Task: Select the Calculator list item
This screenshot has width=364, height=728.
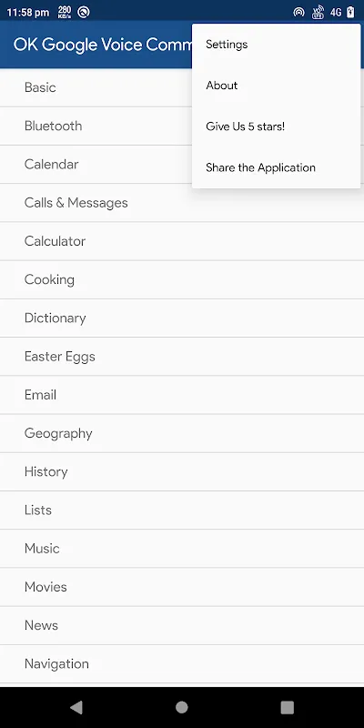Action: tap(182, 241)
